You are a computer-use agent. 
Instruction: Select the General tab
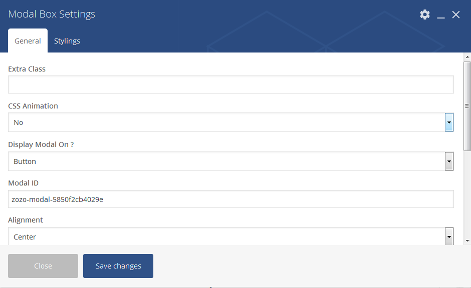[x=28, y=41]
